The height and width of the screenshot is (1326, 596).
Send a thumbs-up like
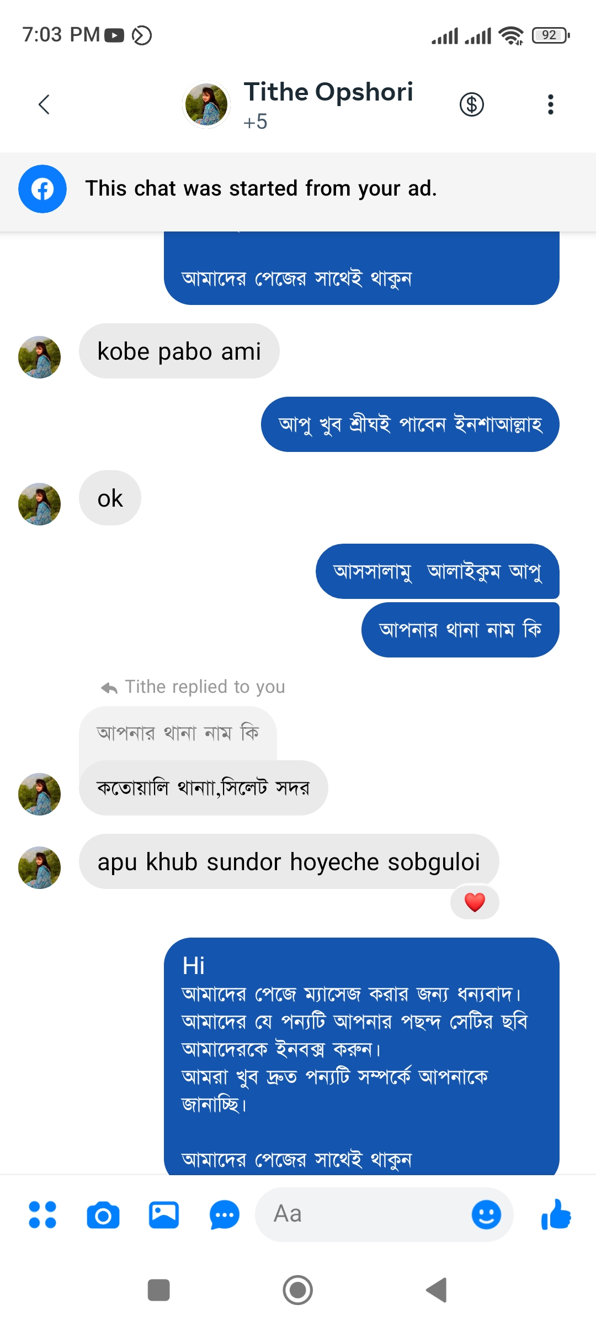click(x=556, y=1214)
